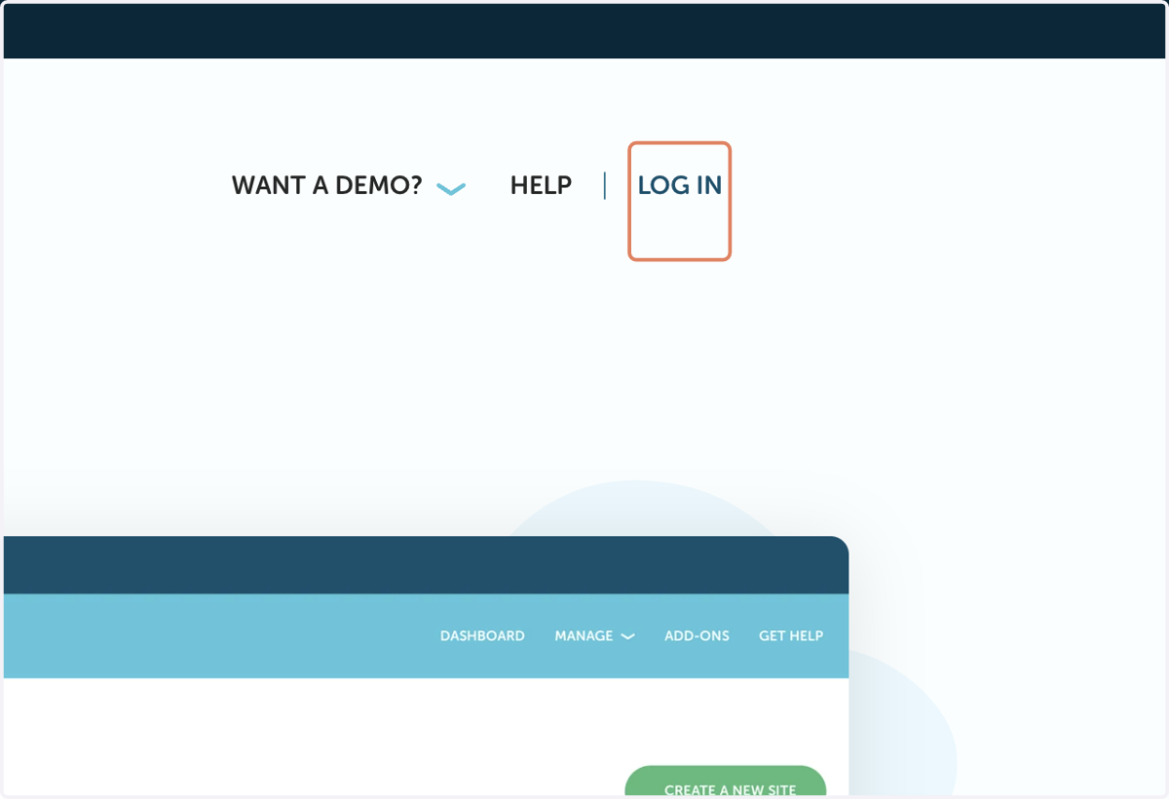Open the Want a Demo? dropdown
1169x799 pixels.
pyautogui.click(x=348, y=185)
